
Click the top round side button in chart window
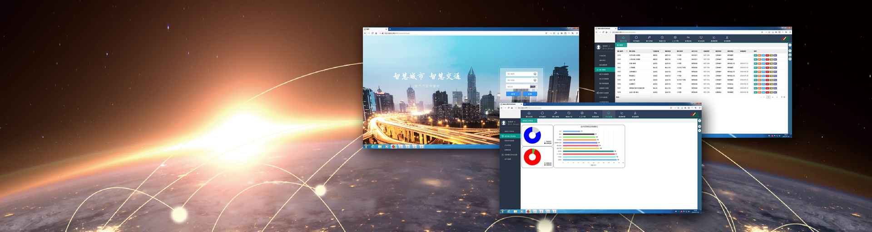click(x=699, y=121)
